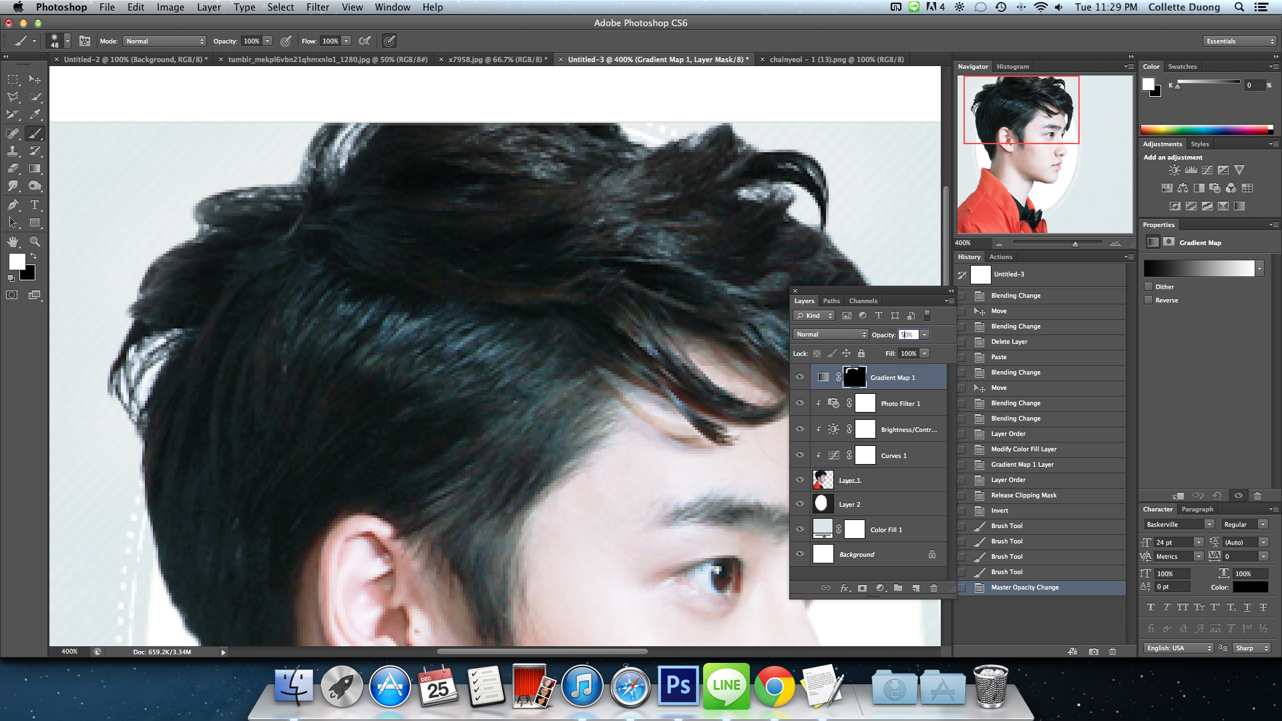Select the Color Fill 1 layer
The image size is (1282, 721).
[x=885, y=530]
